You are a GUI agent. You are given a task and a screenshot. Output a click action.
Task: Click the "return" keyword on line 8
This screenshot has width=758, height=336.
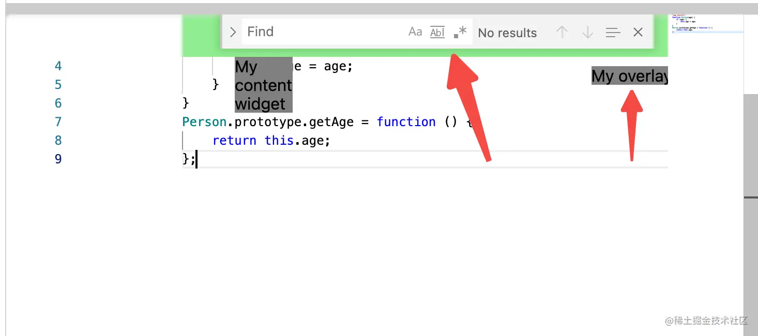(235, 141)
